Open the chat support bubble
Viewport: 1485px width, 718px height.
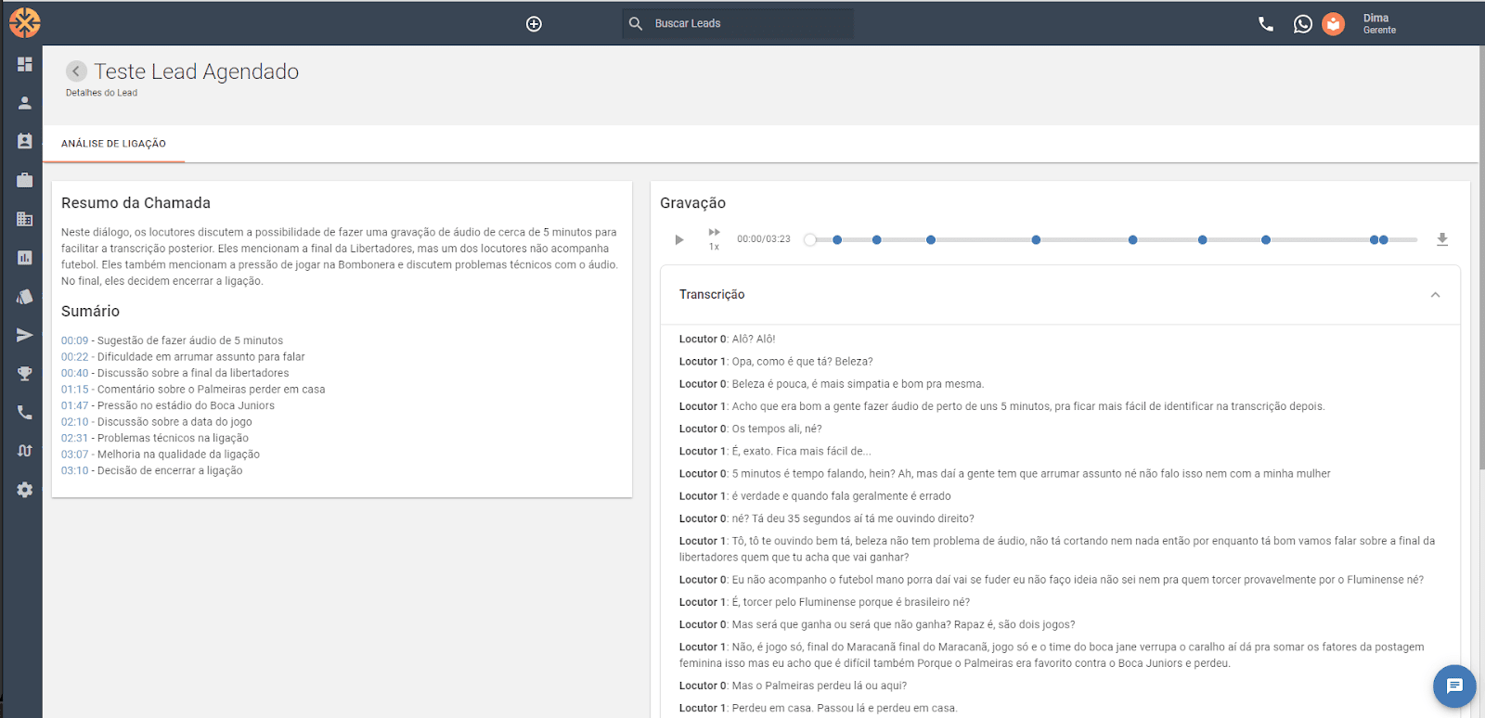tap(1454, 686)
